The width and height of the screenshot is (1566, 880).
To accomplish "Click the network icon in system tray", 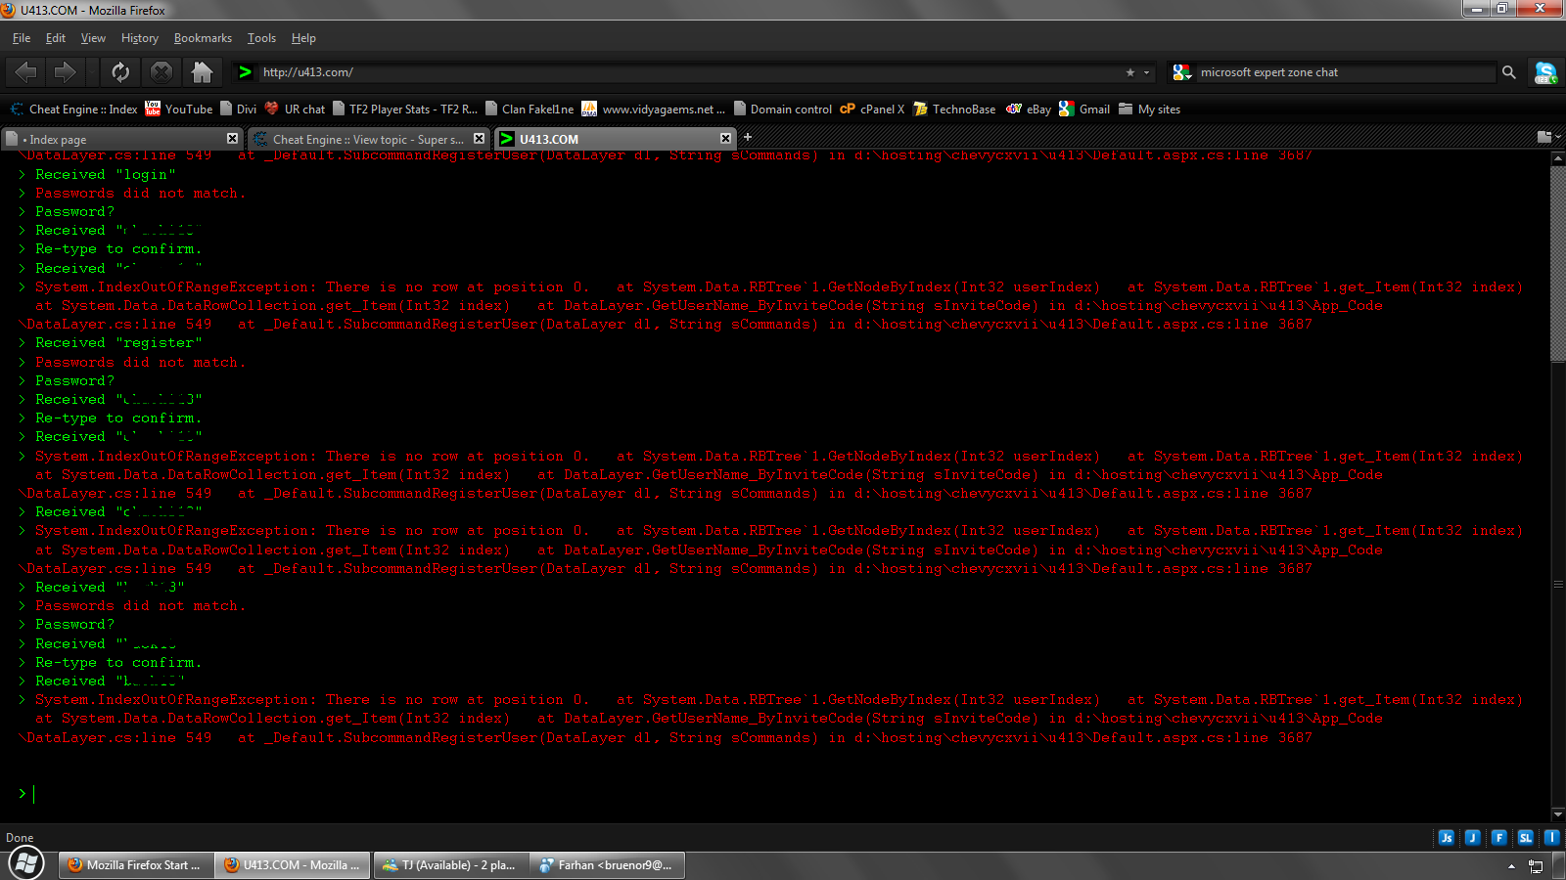I will coord(1536,866).
